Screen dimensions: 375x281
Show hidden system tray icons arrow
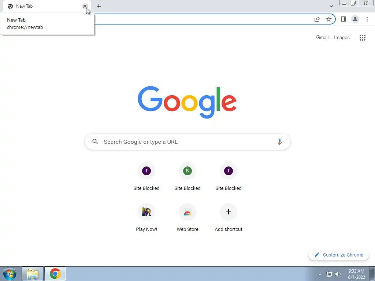(x=320, y=274)
